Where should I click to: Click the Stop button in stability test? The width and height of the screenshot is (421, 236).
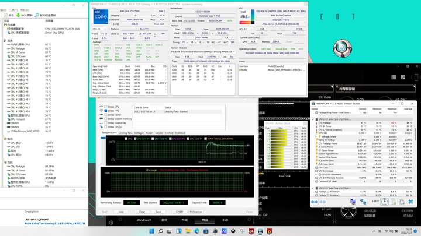(121, 212)
